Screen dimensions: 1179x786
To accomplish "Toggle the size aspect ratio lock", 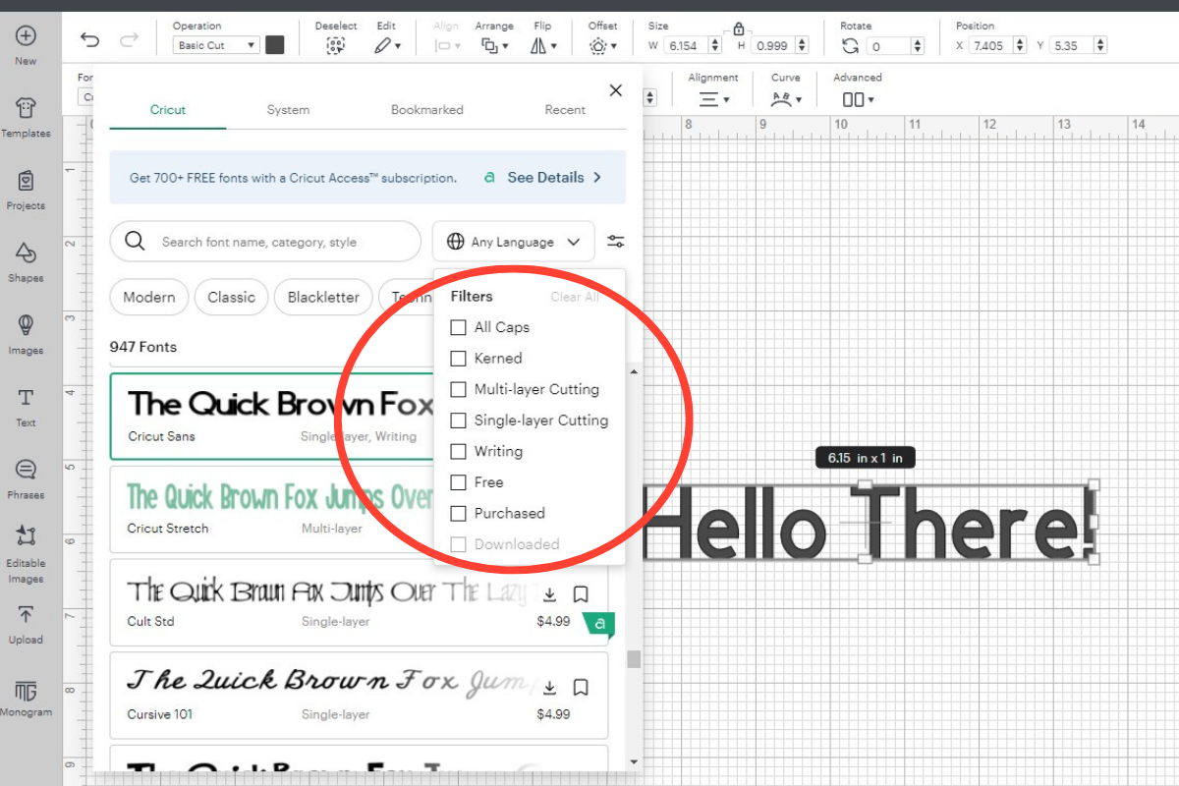I will pyautogui.click(x=739, y=29).
